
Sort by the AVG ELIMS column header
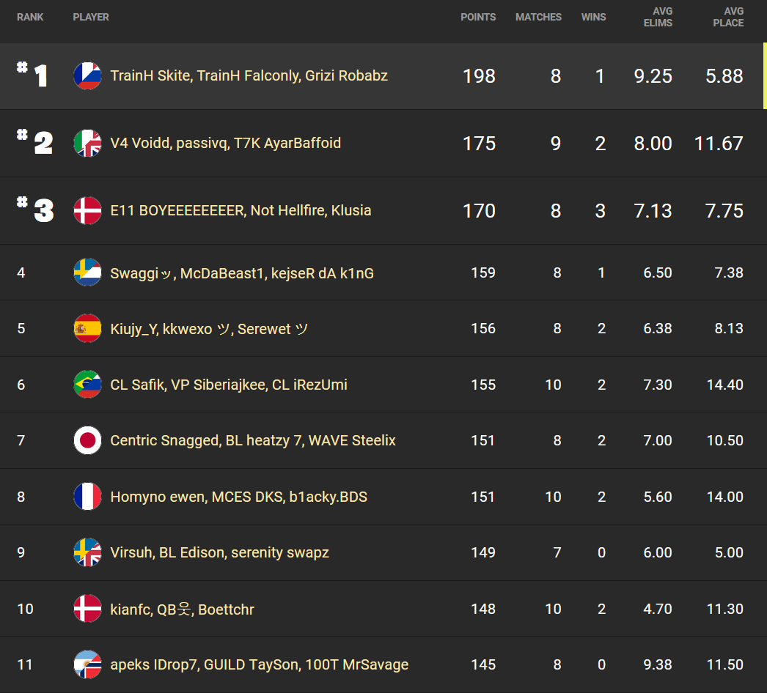coord(658,18)
